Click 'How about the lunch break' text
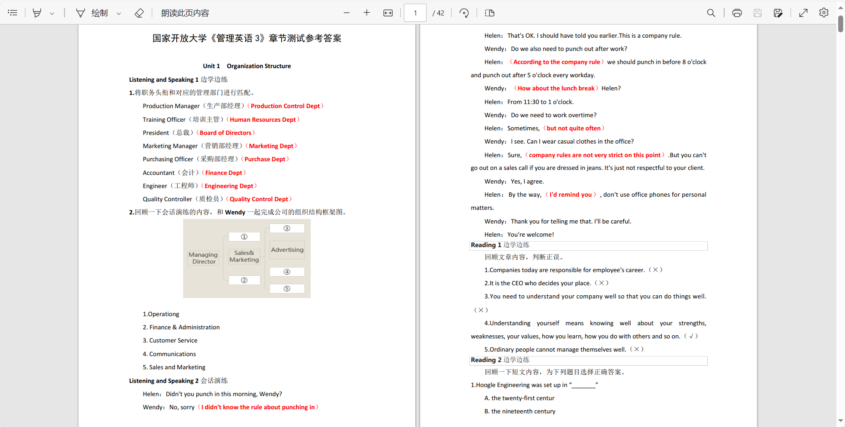The height and width of the screenshot is (427, 845). pyautogui.click(x=556, y=88)
